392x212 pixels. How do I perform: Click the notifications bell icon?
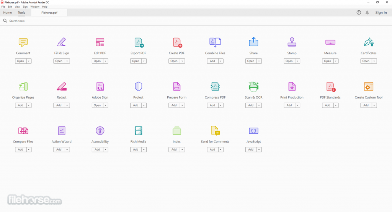[x=367, y=13]
